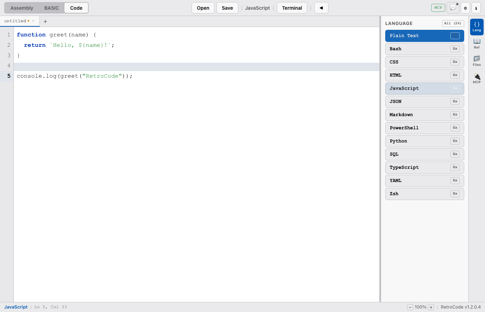Open the settings gear
The height and width of the screenshot is (312, 485).
pos(465,8)
